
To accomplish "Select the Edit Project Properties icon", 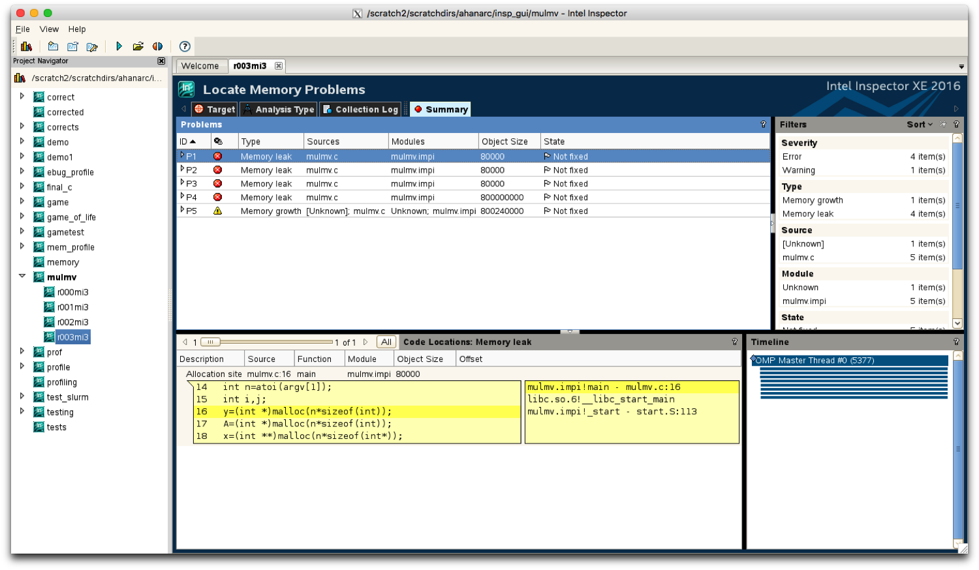I will click(91, 46).
